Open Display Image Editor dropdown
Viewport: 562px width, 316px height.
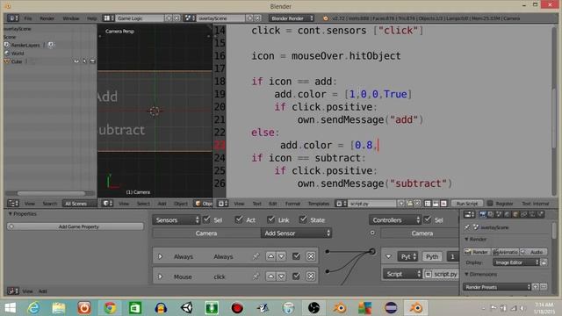click(515, 262)
